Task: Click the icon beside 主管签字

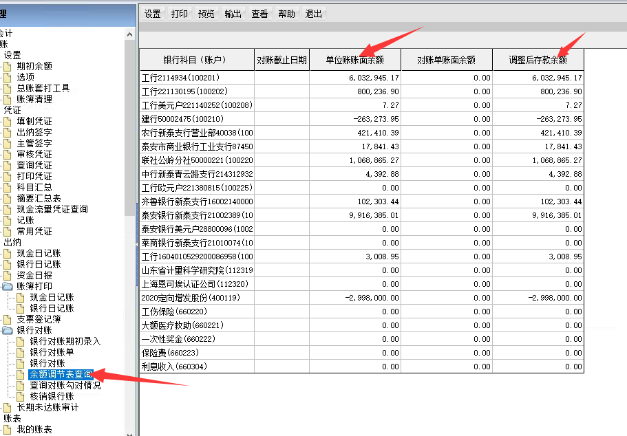Action: point(7,143)
